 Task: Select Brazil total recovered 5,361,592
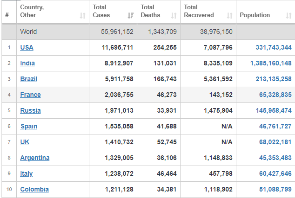point(218,79)
